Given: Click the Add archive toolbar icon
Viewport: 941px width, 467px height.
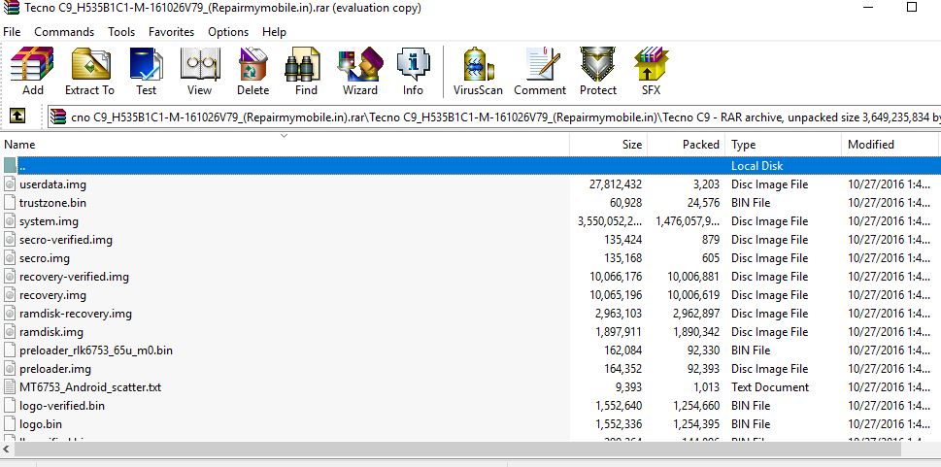Looking at the screenshot, I should tap(32, 71).
